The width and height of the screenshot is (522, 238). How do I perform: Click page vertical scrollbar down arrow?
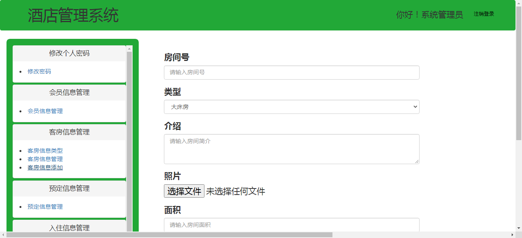[519, 228]
